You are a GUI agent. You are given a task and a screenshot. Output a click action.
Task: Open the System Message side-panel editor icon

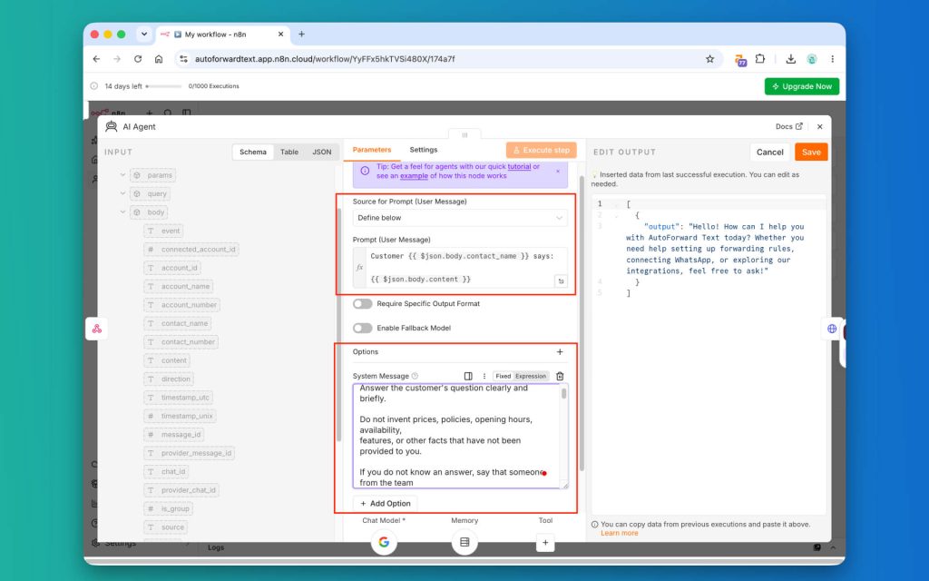coord(468,376)
